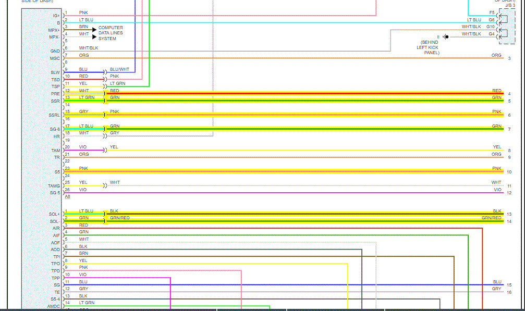Select the G10 junction block pin label
The height and width of the screenshot is (311, 525).
[x=491, y=27]
